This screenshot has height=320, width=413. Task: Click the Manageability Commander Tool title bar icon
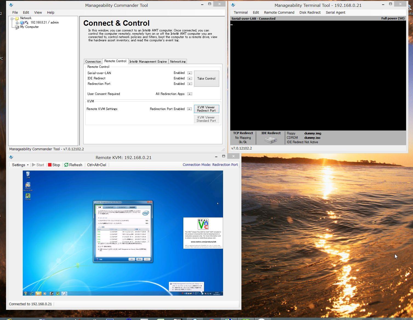(11, 5)
